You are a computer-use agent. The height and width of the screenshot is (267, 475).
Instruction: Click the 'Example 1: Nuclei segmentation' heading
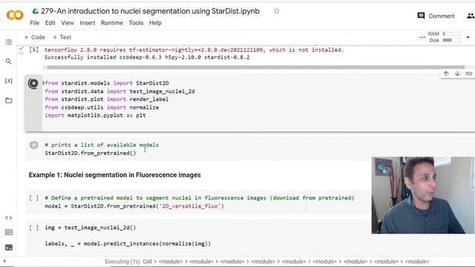pos(114,175)
